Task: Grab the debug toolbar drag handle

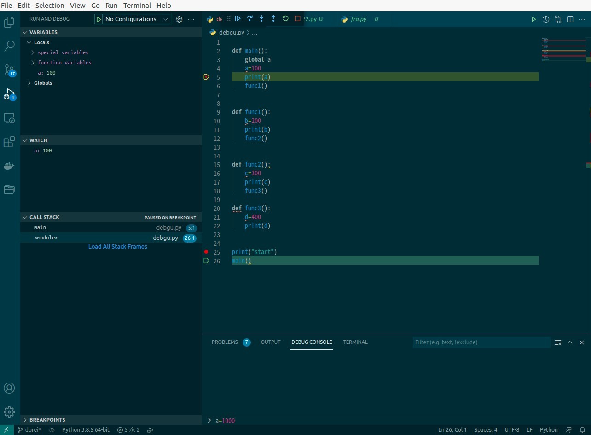Action: [229, 19]
